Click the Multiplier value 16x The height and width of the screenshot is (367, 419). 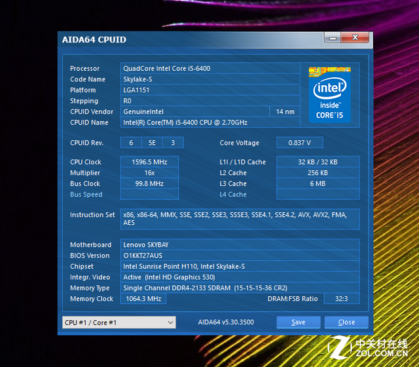[150, 173]
